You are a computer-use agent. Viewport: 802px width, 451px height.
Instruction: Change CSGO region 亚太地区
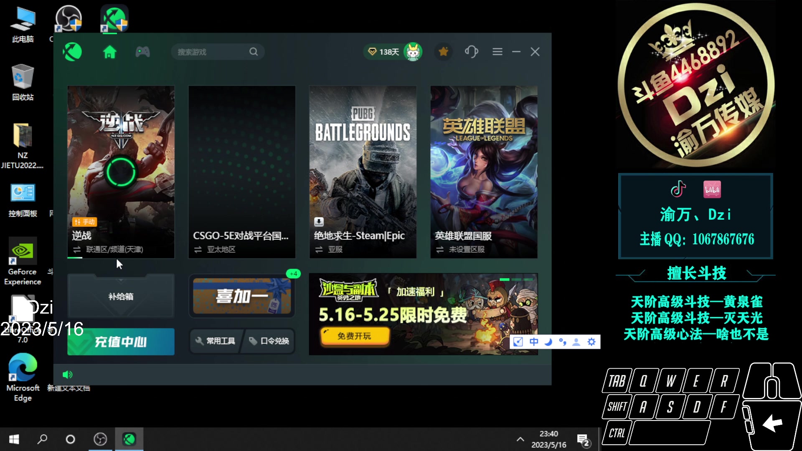[215, 249]
